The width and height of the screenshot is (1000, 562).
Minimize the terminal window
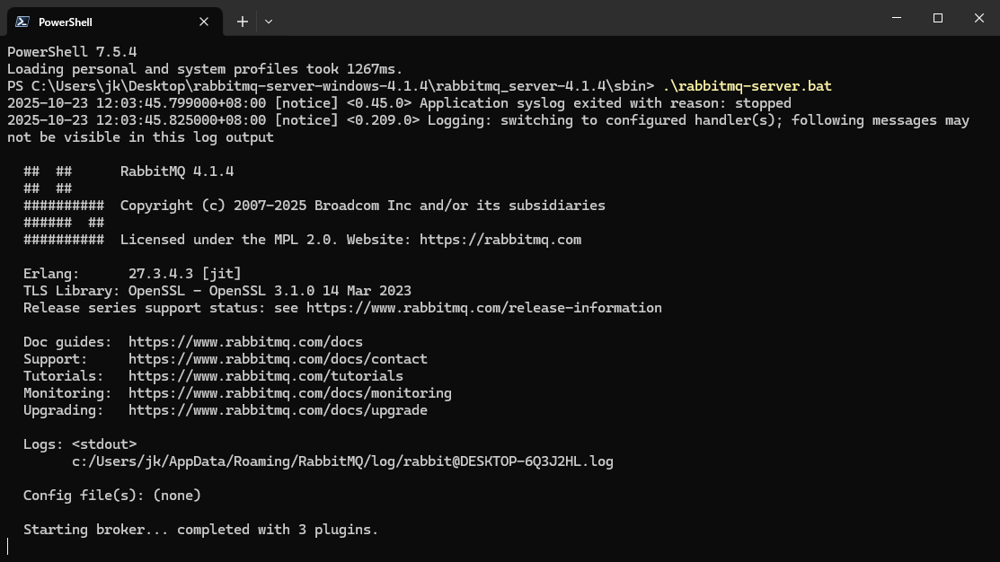click(897, 18)
